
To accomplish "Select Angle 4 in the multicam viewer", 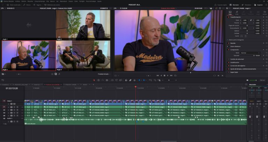I will pyautogui.click(x=83, y=56).
